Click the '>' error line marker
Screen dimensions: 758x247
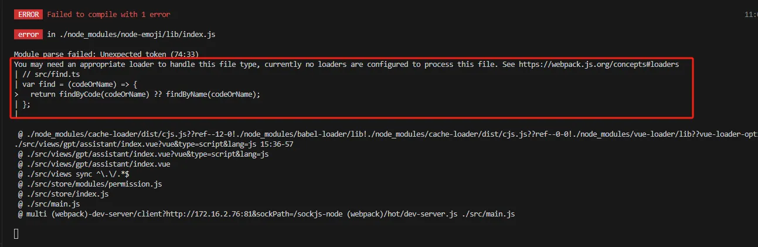(x=16, y=94)
